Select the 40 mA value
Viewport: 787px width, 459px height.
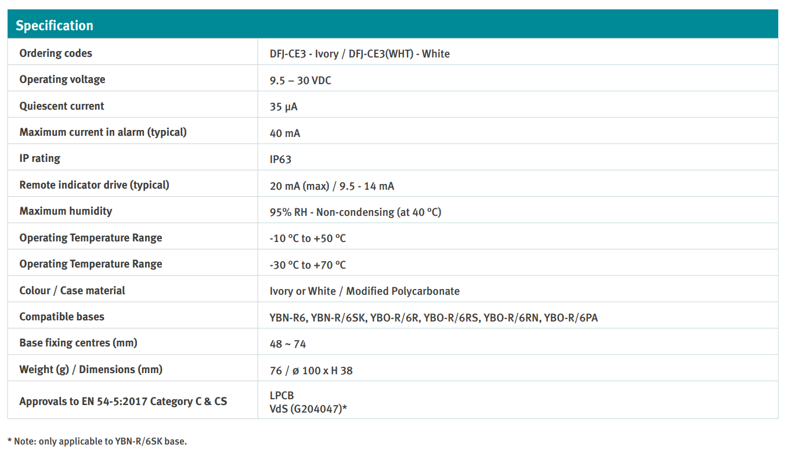[x=284, y=133]
